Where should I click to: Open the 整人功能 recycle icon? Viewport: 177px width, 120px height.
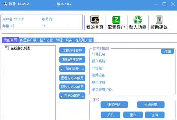tap(138, 20)
